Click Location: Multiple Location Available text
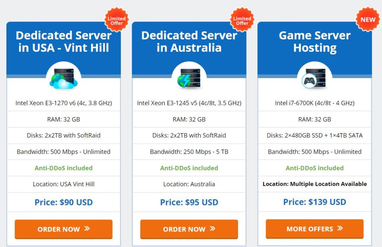The width and height of the screenshot is (382, 247). tap(314, 184)
